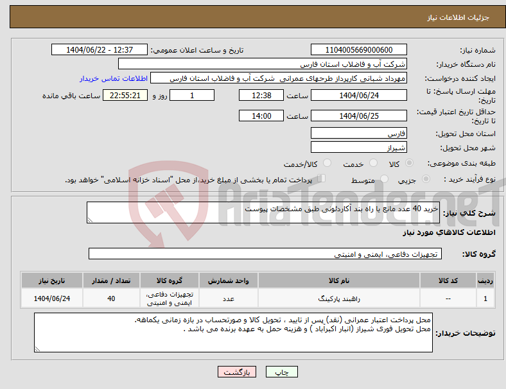Click the چاپ (print) button
The height and width of the screenshot is (389, 506).
(281, 372)
